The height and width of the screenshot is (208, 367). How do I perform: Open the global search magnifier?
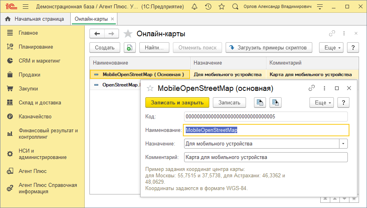(235, 6)
